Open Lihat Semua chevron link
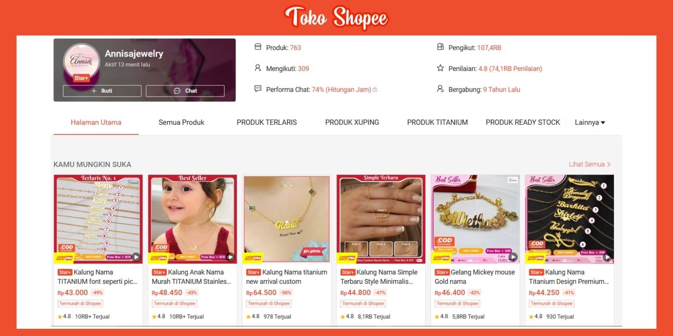This screenshot has height=336, width=673. (x=590, y=164)
